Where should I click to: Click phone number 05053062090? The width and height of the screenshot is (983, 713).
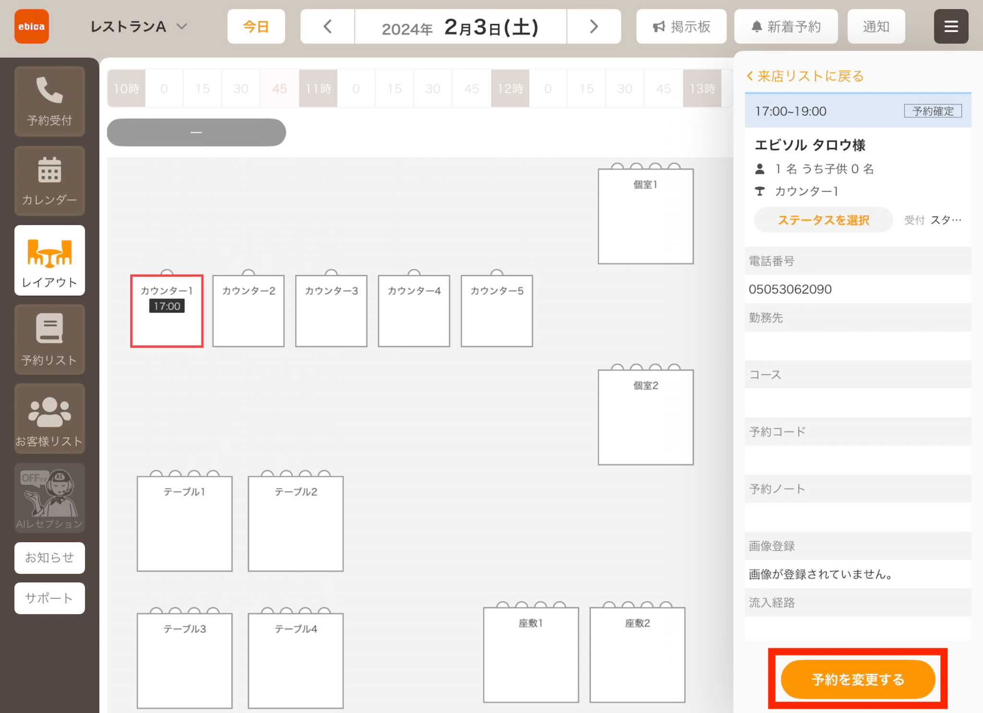pos(790,289)
